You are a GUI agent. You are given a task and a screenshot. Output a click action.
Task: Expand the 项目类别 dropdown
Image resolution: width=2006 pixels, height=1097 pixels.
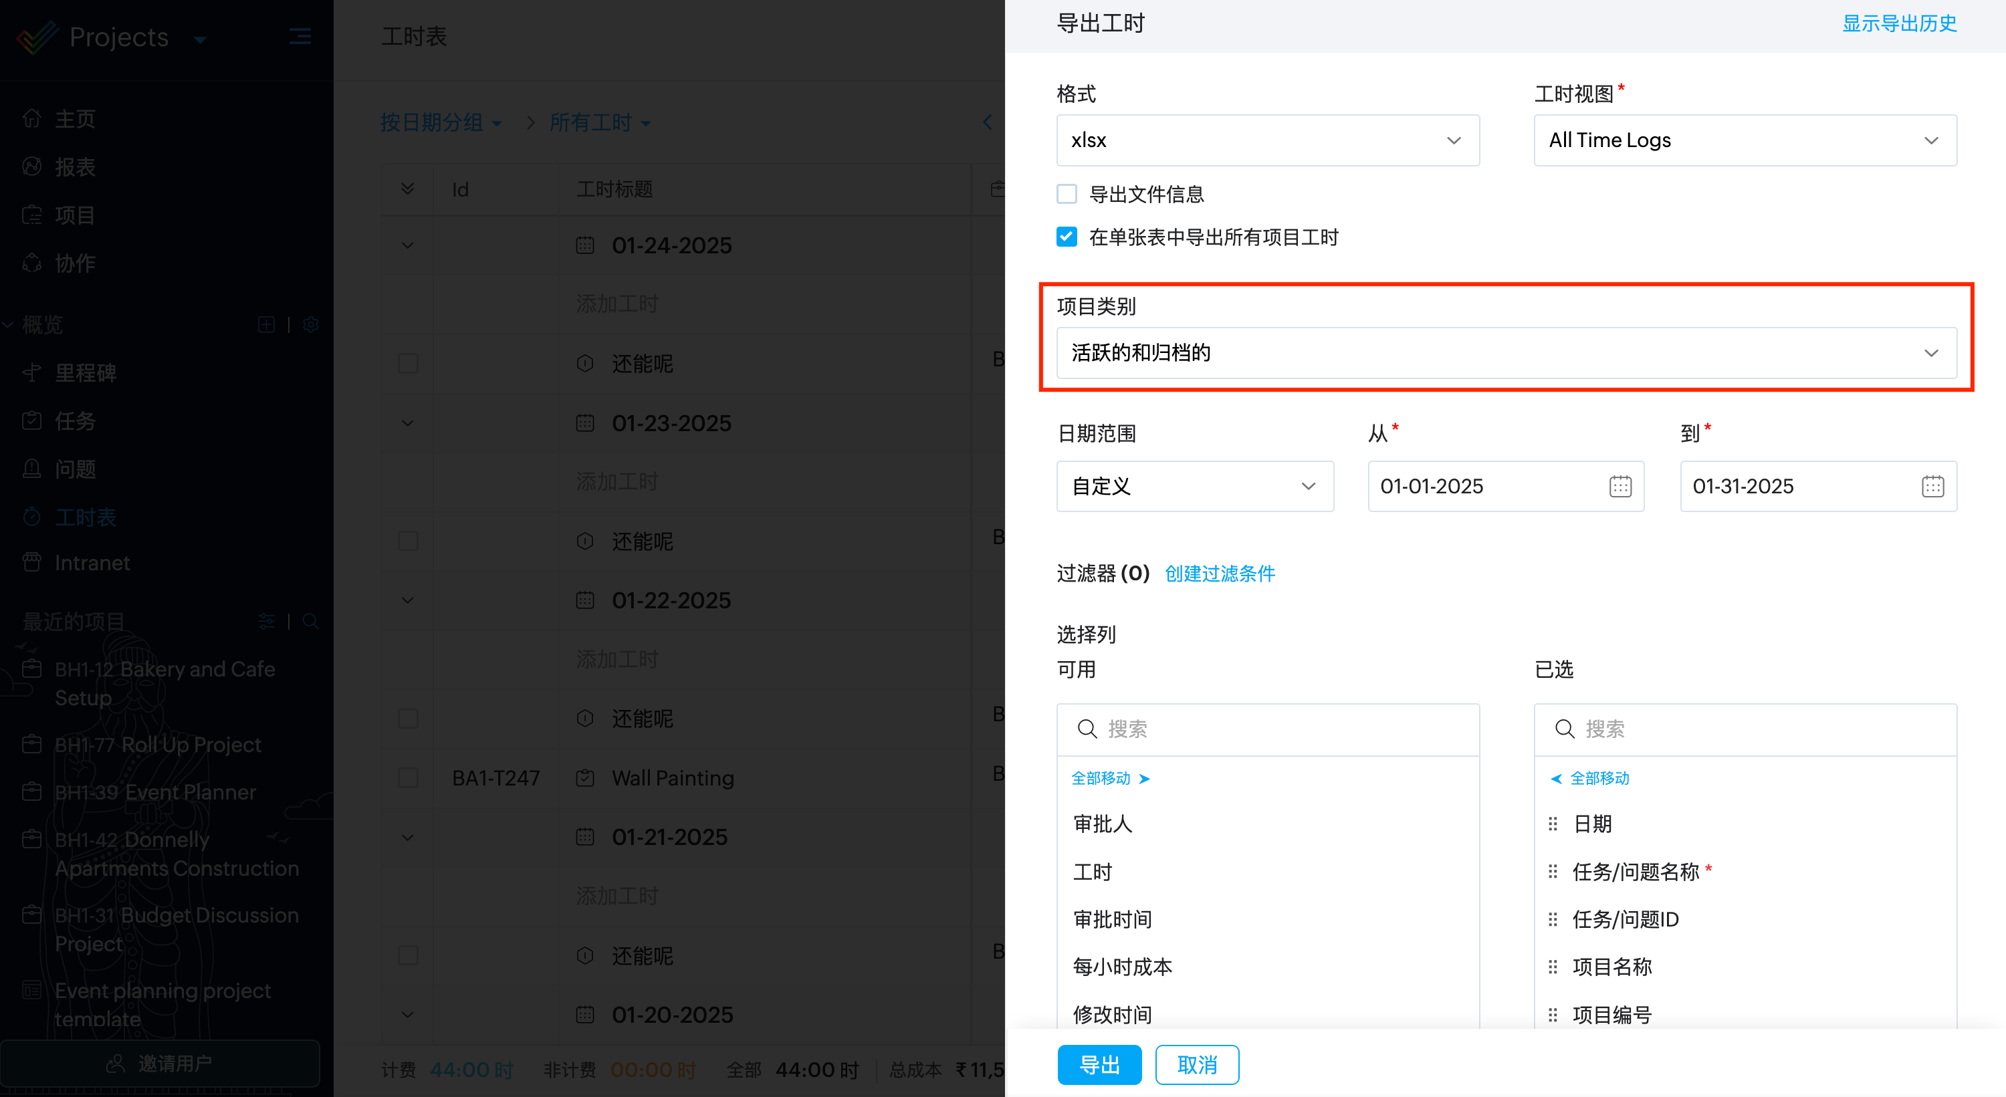[1505, 353]
